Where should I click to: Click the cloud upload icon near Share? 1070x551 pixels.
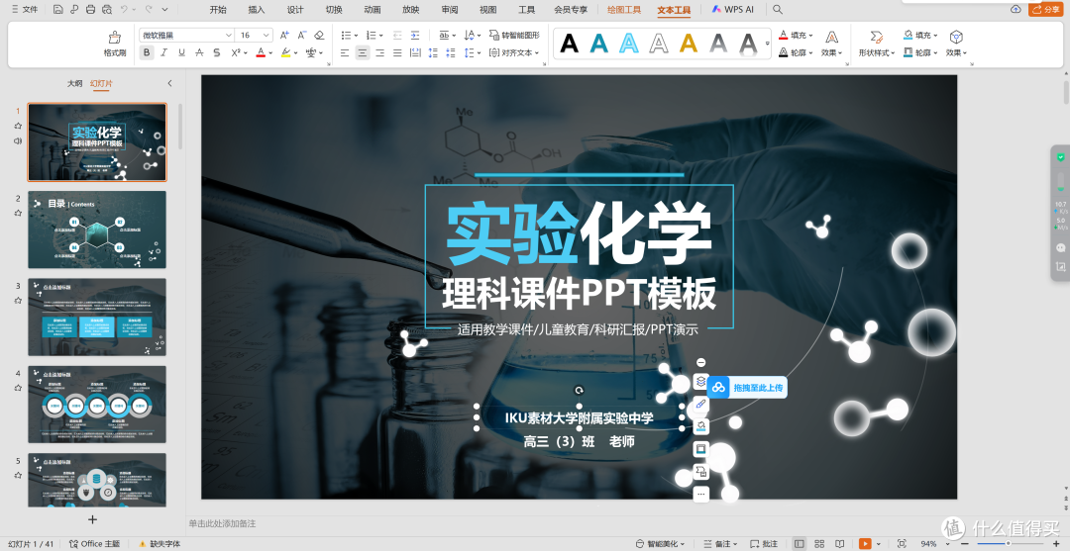point(1016,9)
